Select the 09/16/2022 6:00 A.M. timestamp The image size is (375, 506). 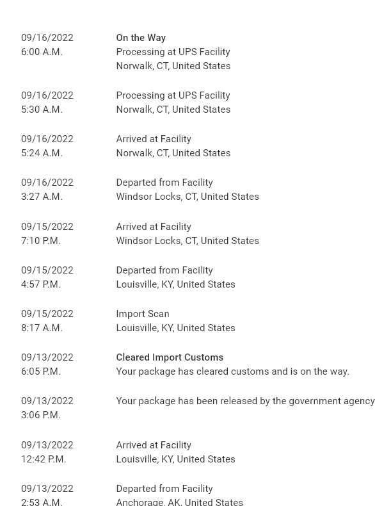tap(47, 45)
